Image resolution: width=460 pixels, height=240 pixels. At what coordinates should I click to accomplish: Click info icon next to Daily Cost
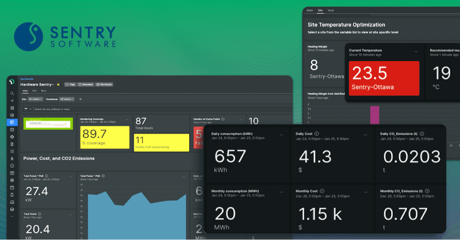tap(317, 134)
